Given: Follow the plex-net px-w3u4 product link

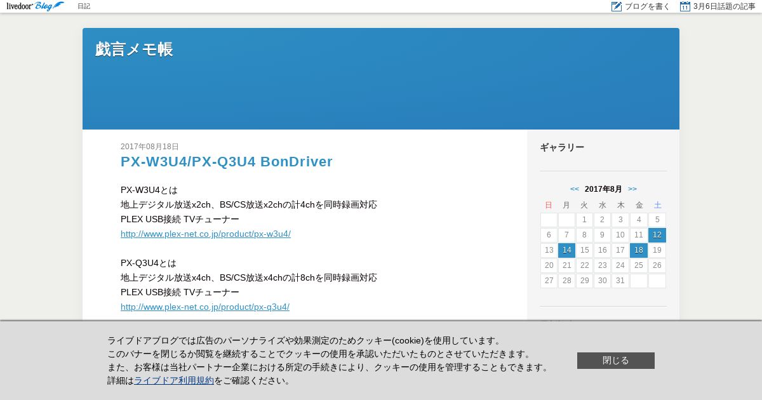Looking at the screenshot, I should (206, 234).
